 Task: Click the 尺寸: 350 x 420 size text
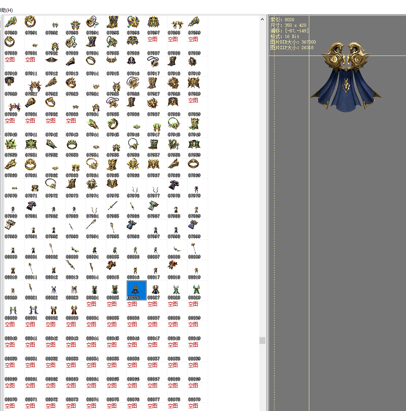[288, 25]
